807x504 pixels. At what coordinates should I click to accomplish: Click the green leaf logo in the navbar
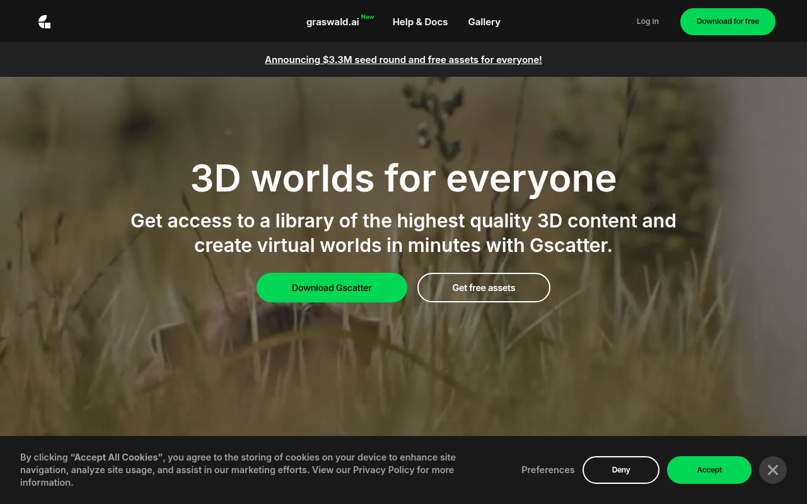click(x=44, y=21)
